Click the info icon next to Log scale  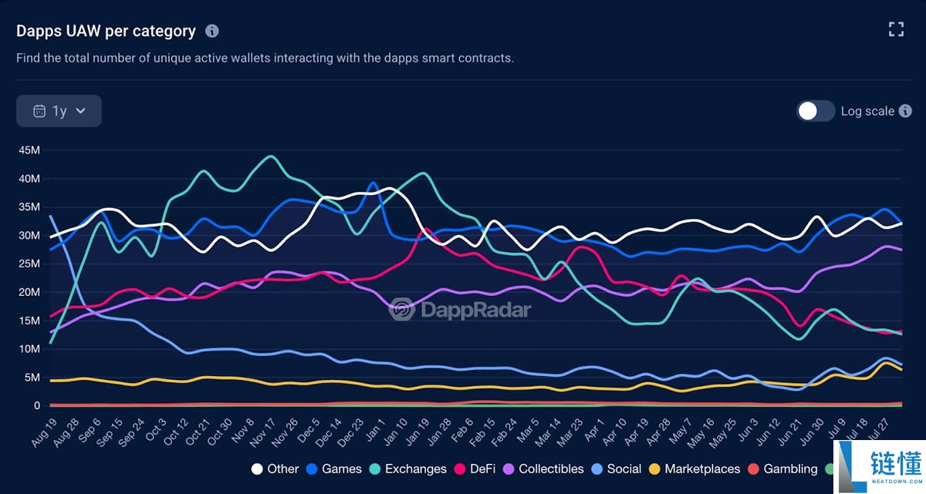(x=908, y=111)
